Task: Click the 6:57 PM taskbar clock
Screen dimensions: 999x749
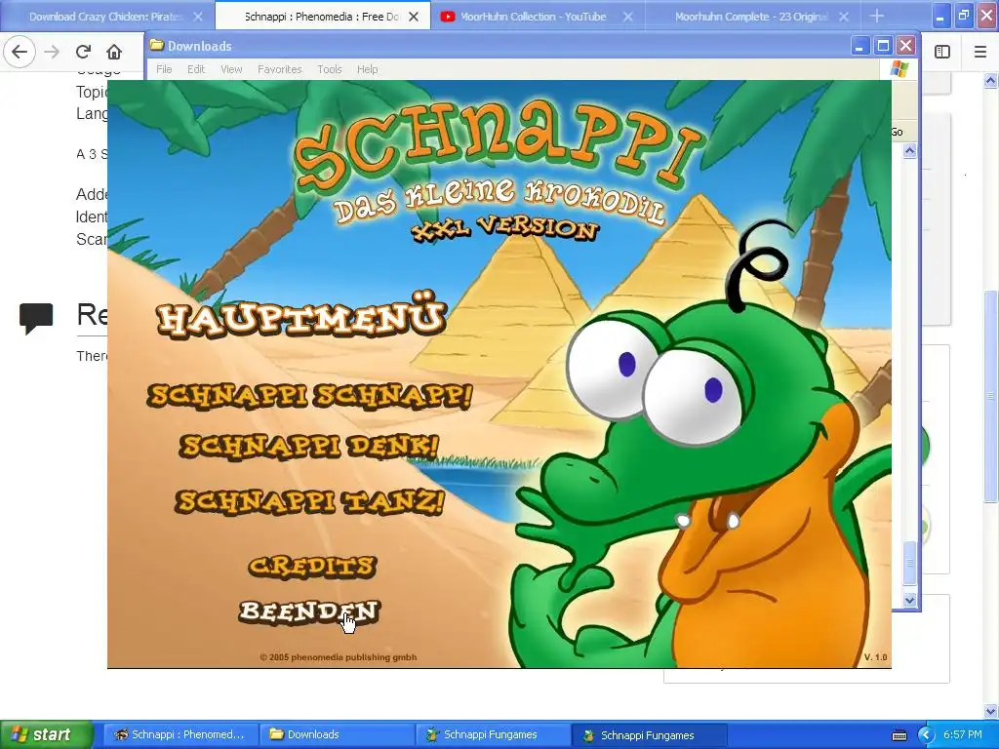Action: pyautogui.click(x=963, y=734)
